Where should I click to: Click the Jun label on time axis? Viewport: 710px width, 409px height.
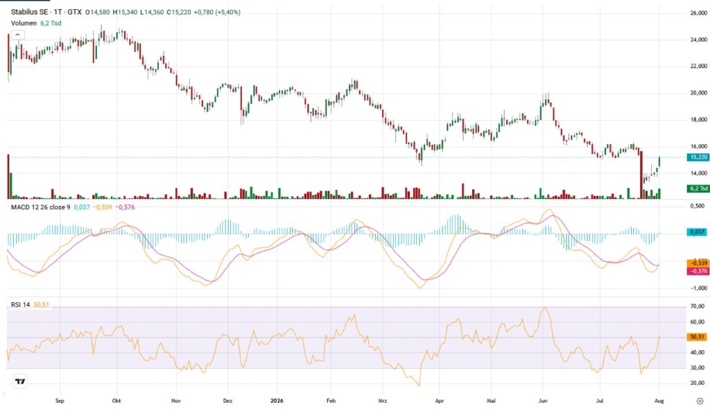(543, 401)
